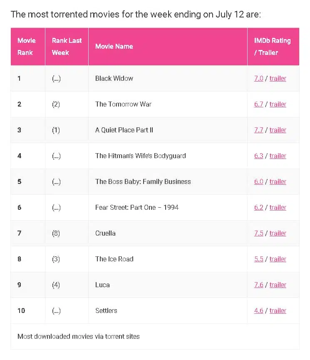Open the 7.7 rating for A Quiet Place Part II
This screenshot has width=310, height=360.
pyautogui.click(x=258, y=130)
